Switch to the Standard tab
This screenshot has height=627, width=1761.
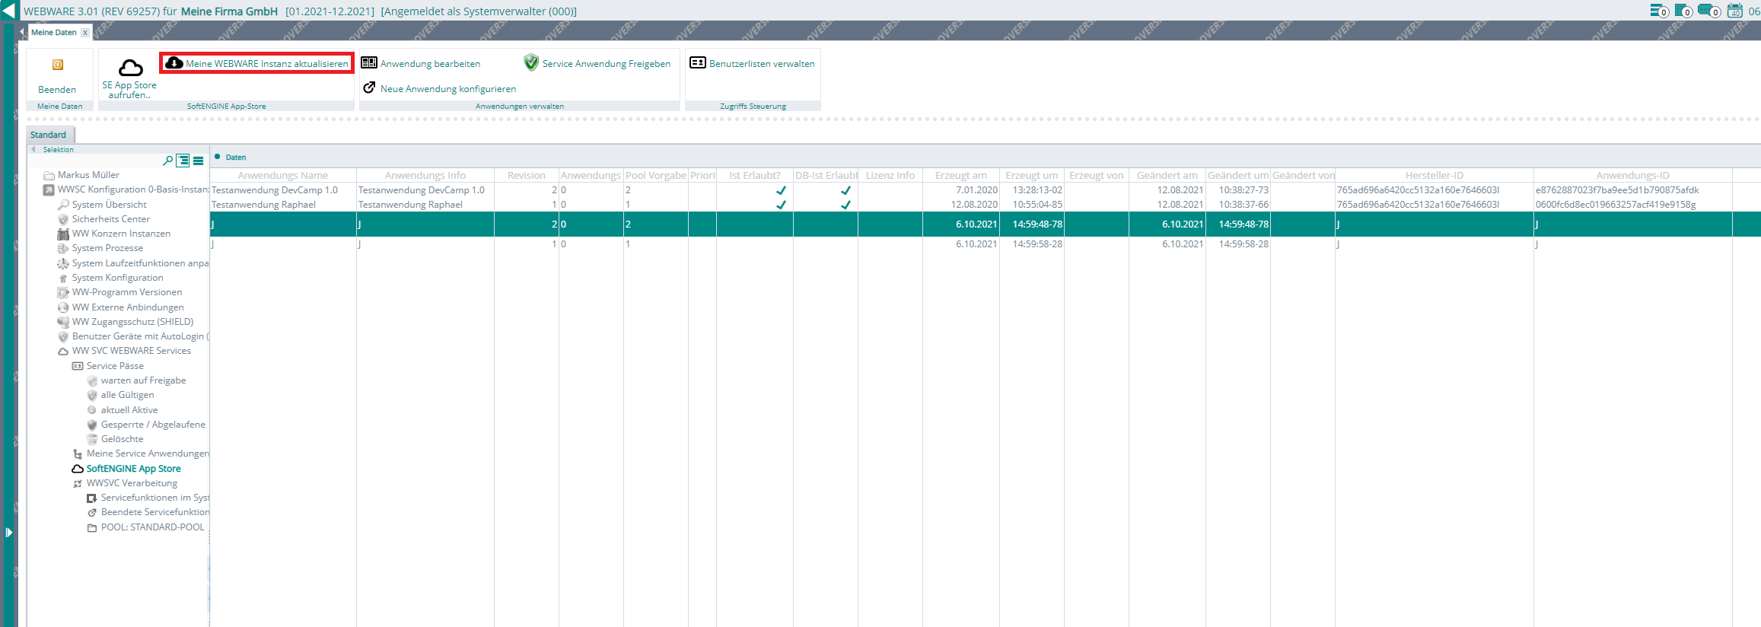[48, 135]
